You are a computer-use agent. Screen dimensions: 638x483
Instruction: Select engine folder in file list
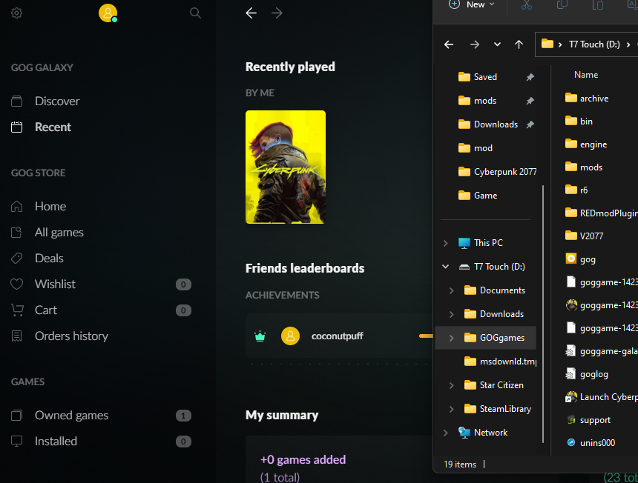pos(586,144)
